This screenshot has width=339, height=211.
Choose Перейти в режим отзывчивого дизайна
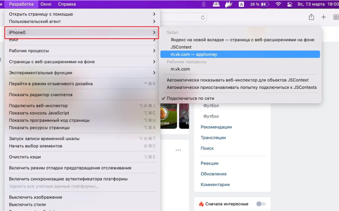82,84
